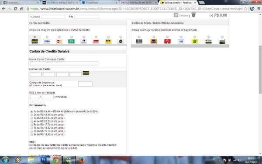Select 5x de R$ 17,78 installment option

pyautogui.click(x=32, y=125)
